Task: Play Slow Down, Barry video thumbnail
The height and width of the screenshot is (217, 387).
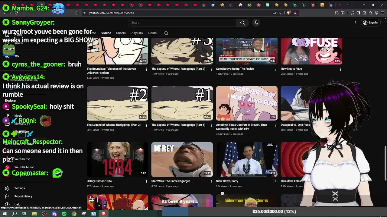Action: tap(247, 159)
